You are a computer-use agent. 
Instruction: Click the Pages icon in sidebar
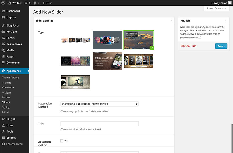click(3, 57)
